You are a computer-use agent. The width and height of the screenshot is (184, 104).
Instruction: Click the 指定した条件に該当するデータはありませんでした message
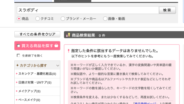(x=115, y=51)
